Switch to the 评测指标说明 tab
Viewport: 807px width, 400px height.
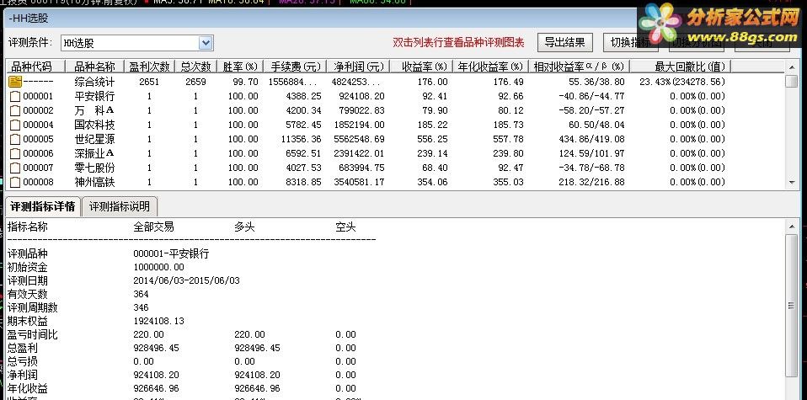point(120,207)
